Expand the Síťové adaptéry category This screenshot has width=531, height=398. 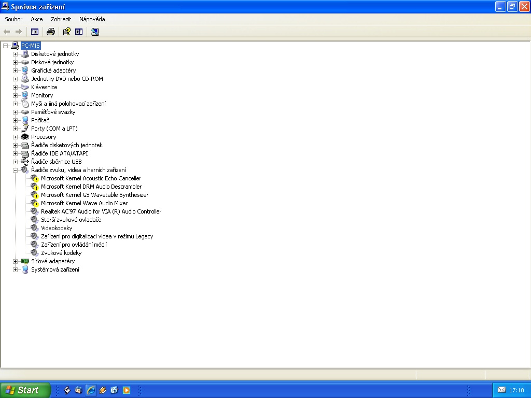15,261
